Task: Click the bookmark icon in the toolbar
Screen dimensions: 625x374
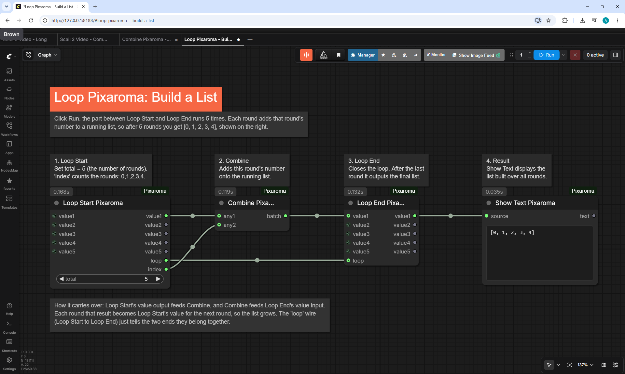Action: point(339,55)
